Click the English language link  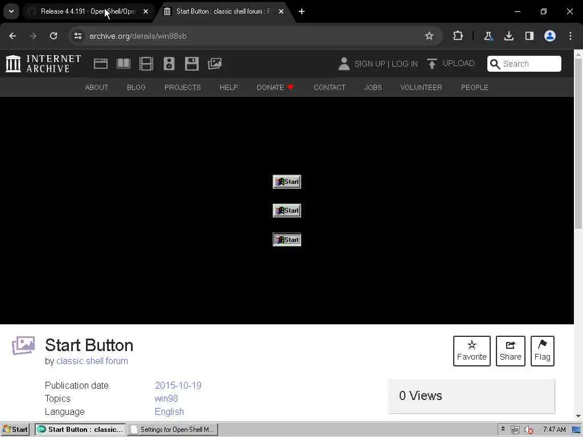tap(169, 412)
